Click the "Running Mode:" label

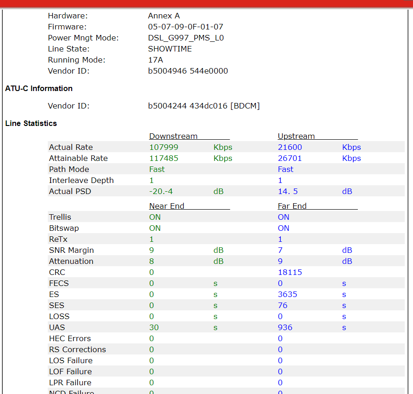(x=77, y=60)
